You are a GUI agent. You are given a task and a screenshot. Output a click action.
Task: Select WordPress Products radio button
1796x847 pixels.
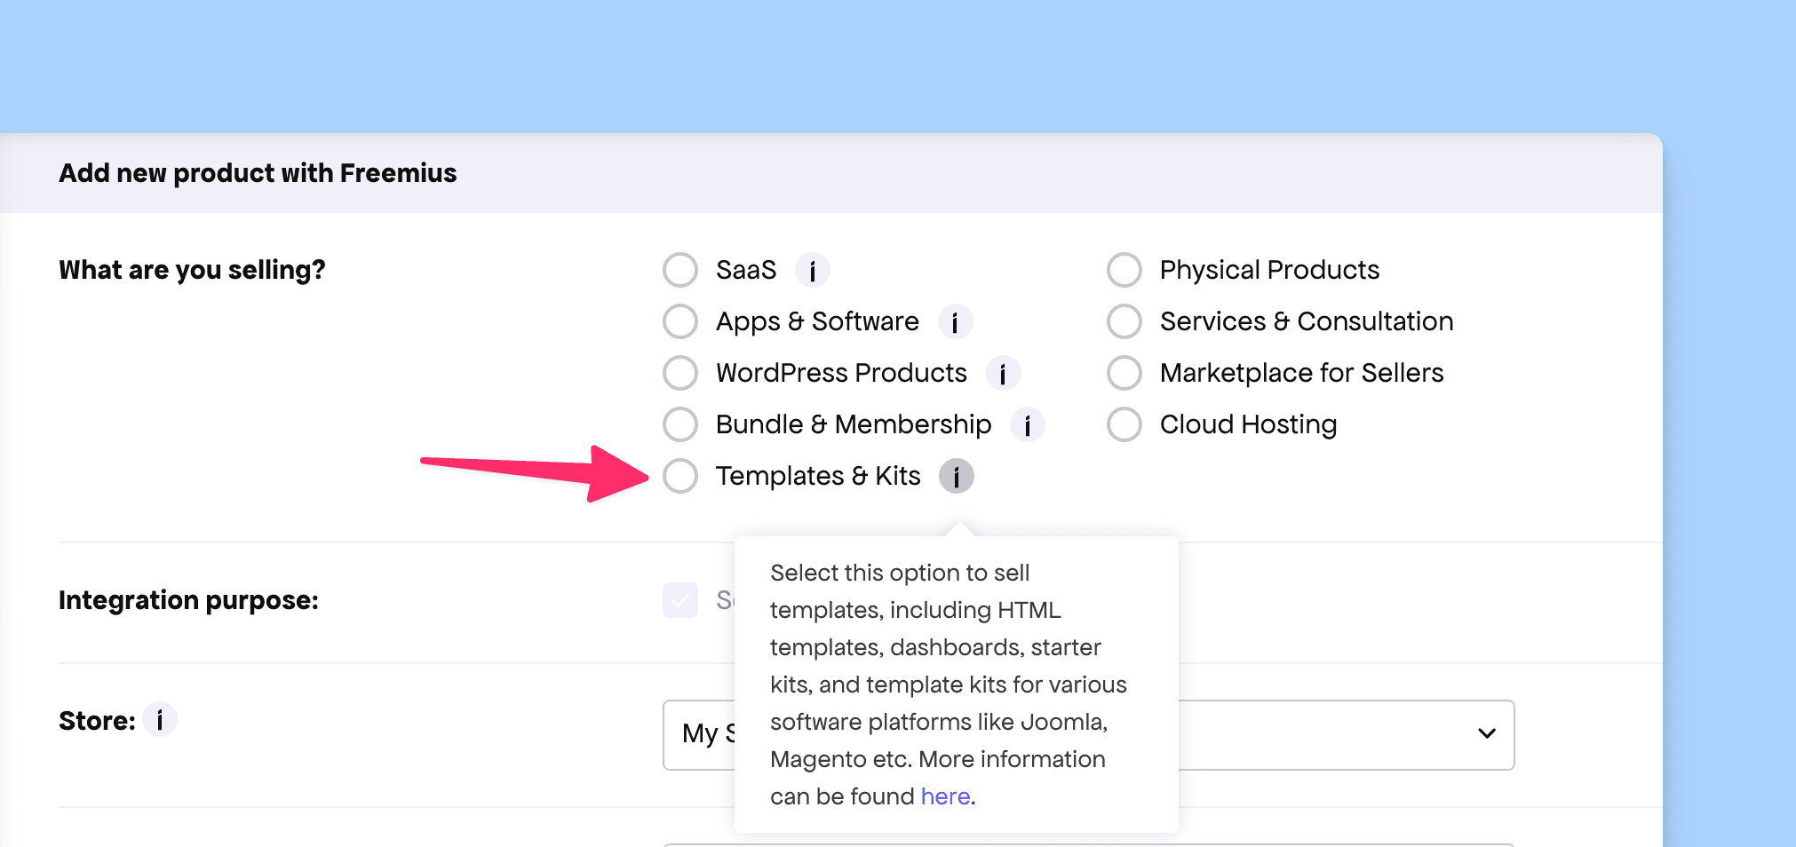[680, 373]
